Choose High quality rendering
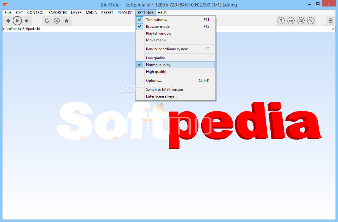 (x=175, y=72)
